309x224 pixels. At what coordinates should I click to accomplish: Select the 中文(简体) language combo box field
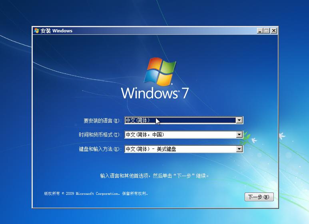184,120
